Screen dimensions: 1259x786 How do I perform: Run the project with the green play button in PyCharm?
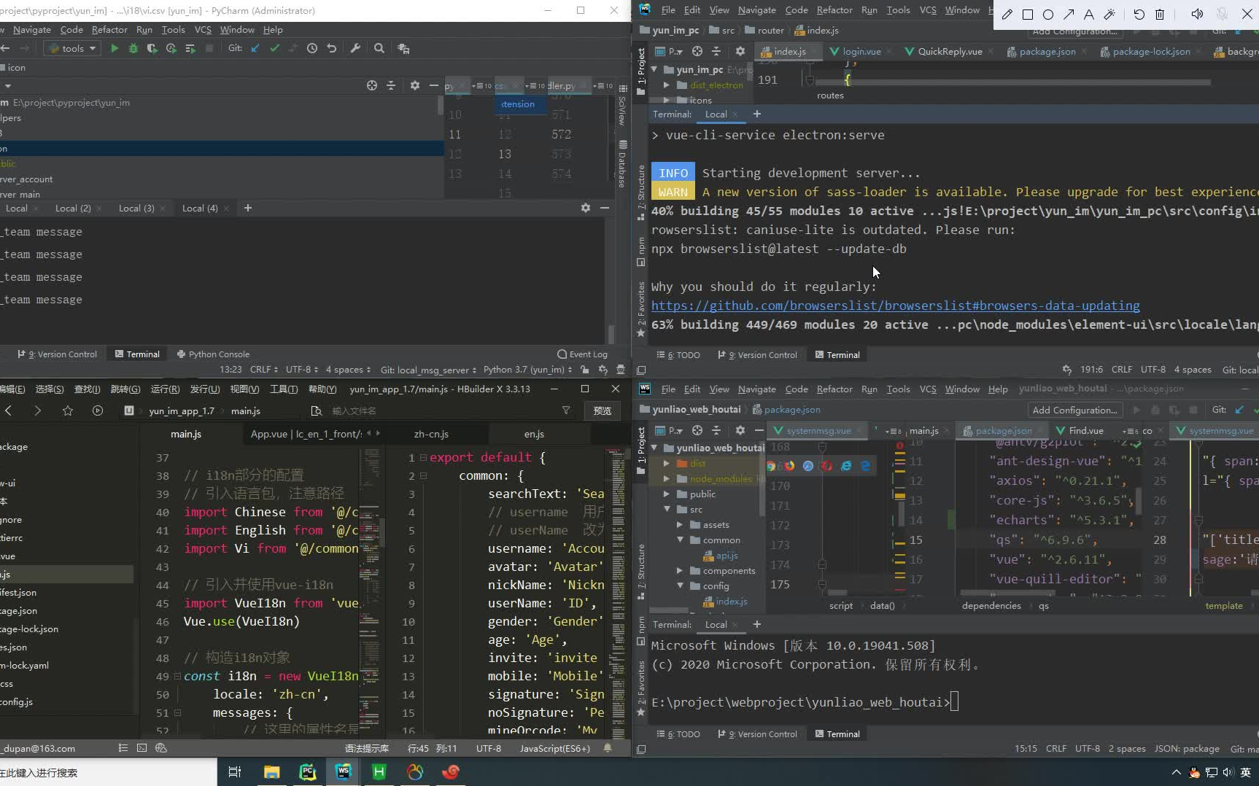point(115,48)
